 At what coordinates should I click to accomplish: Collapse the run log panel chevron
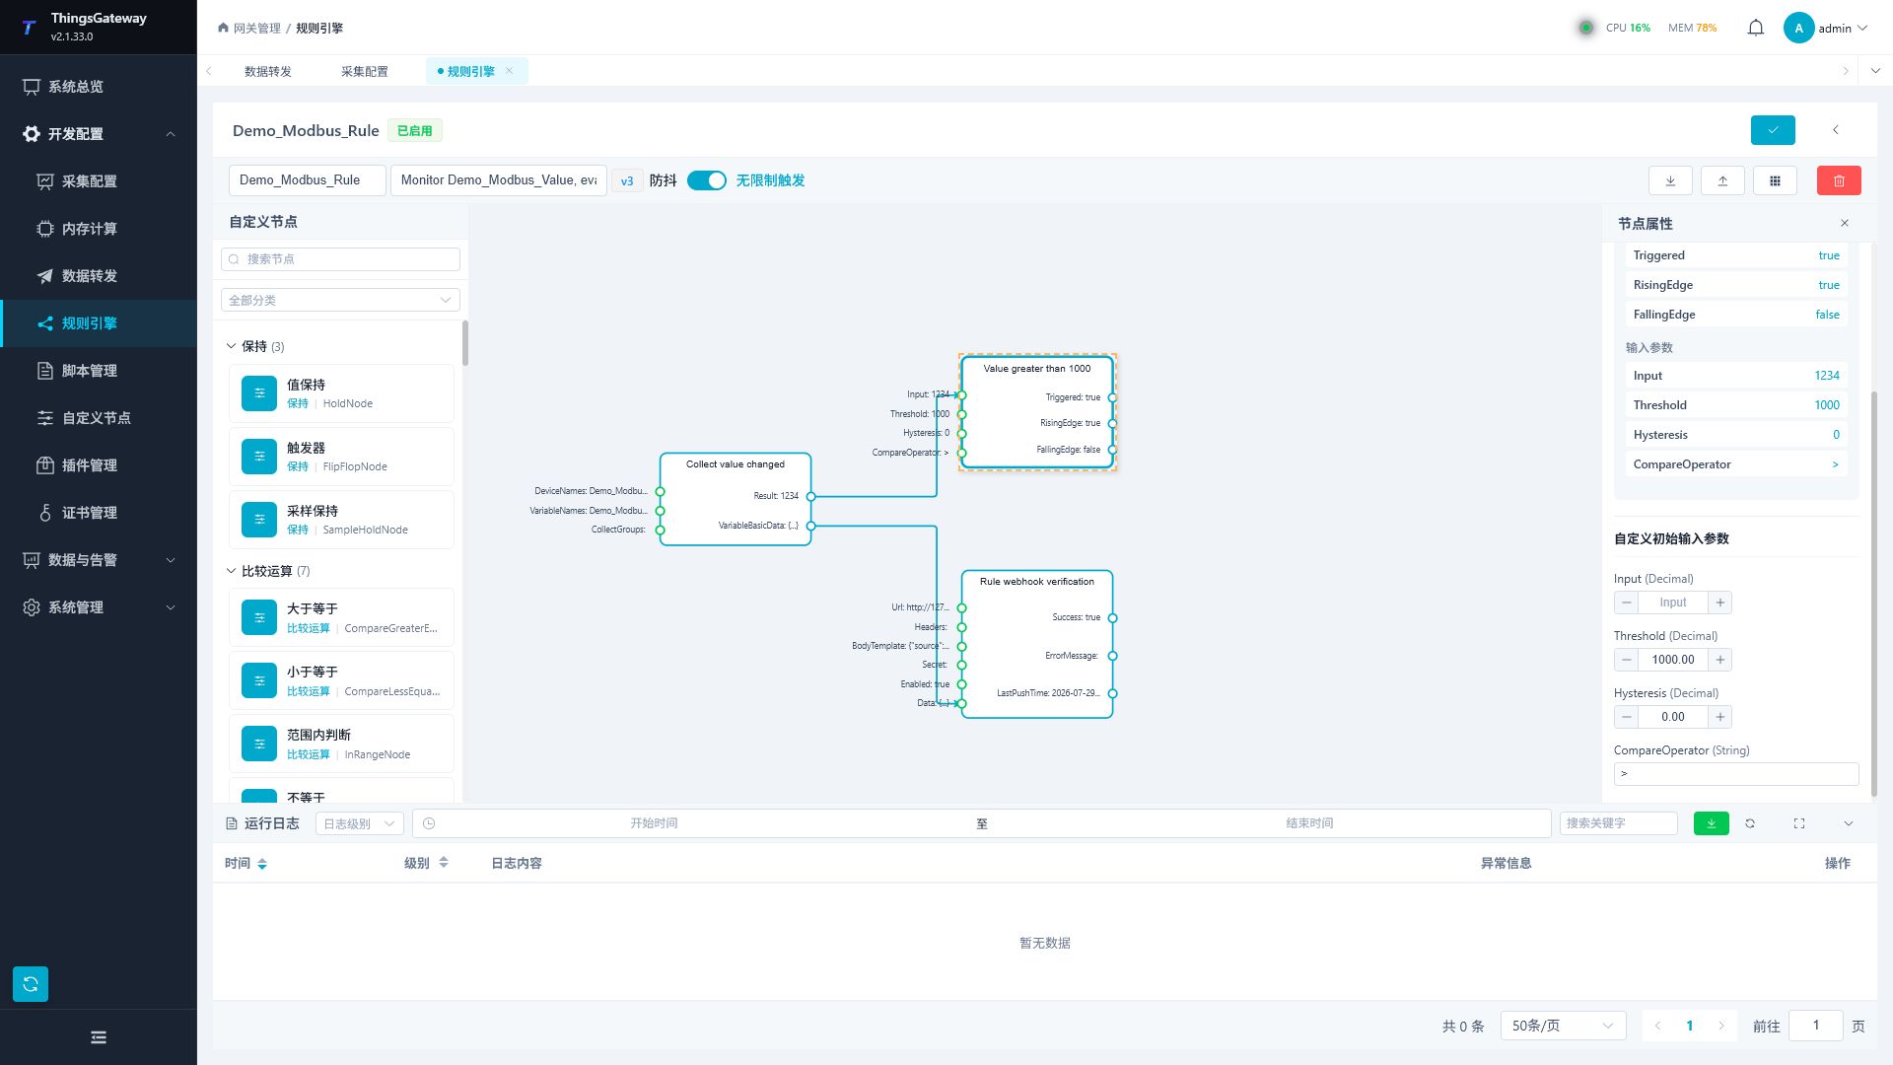(x=1849, y=823)
